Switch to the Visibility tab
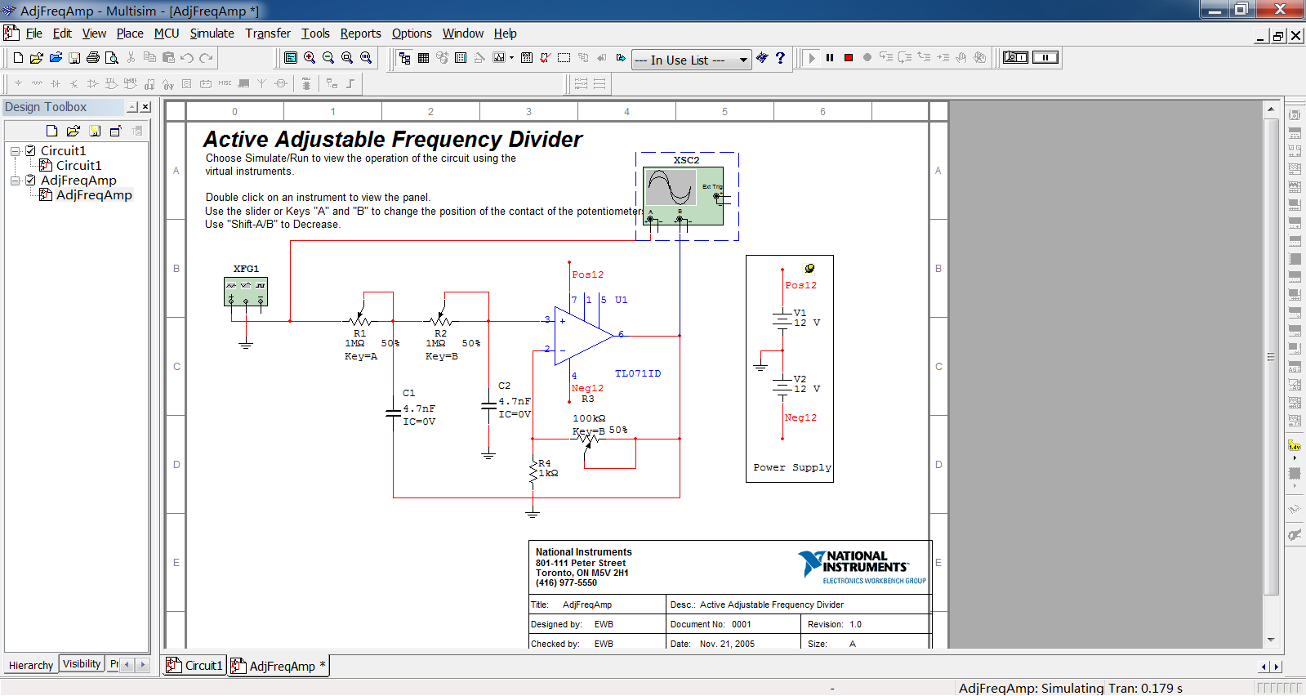 pyautogui.click(x=82, y=664)
